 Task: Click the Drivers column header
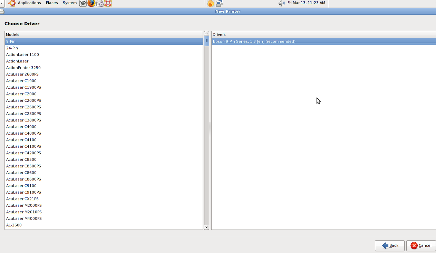[323, 35]
